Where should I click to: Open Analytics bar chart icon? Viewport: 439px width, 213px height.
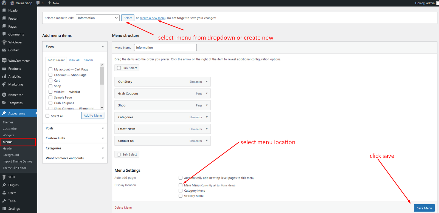(4, 76)
